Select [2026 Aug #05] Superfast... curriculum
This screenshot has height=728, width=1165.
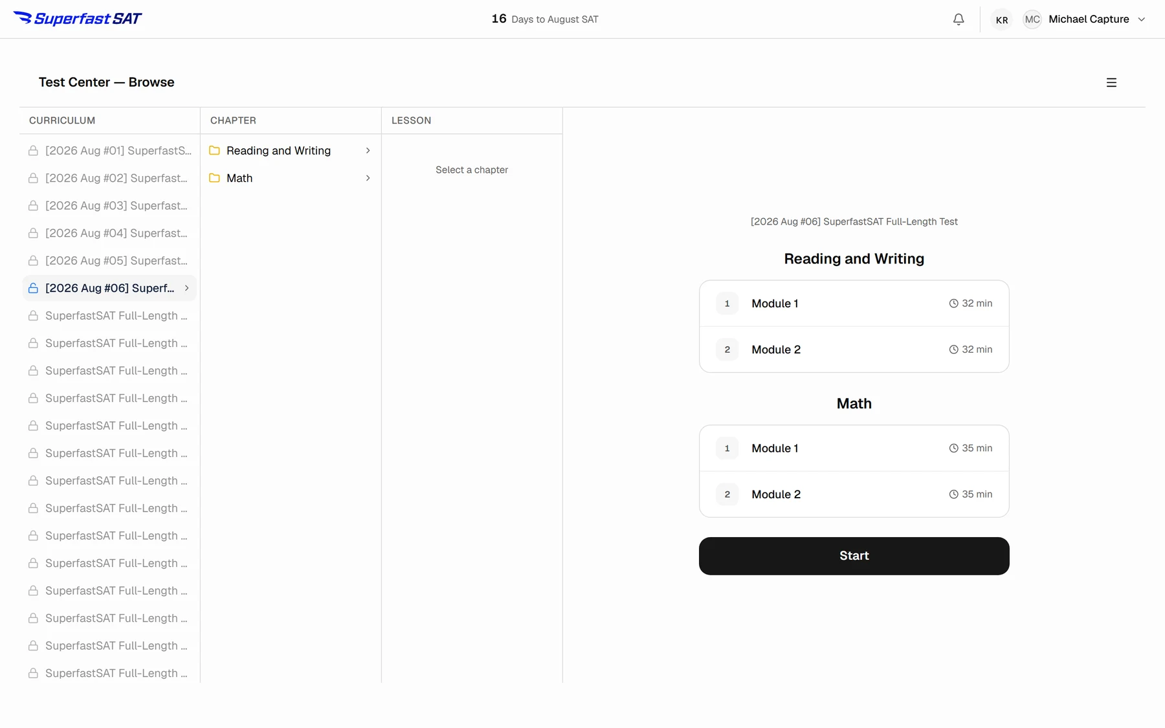pos(109,261)
